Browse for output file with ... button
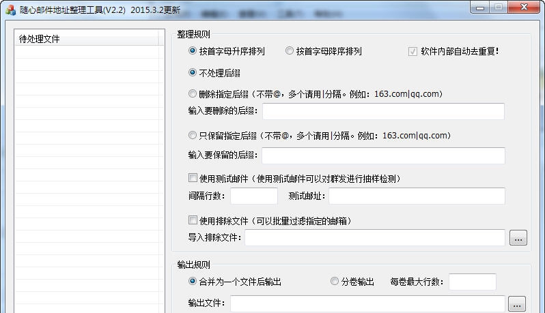This screenshot has width=545, height=313. click(517, 303)
